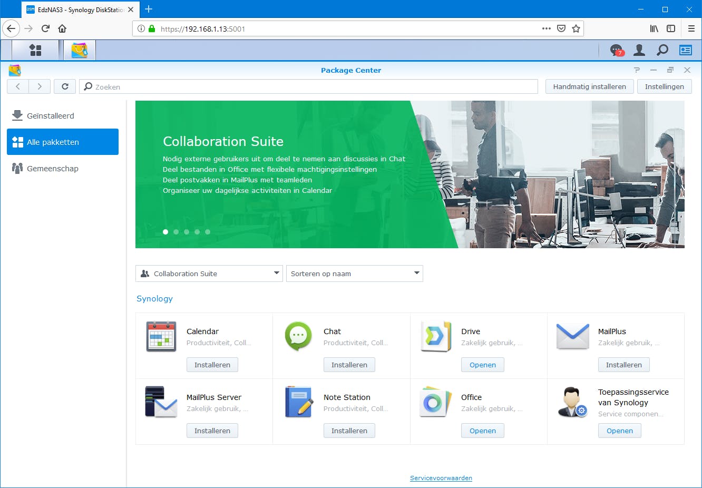Open the notifications chat bubble icon

click(x=616, y=50)
